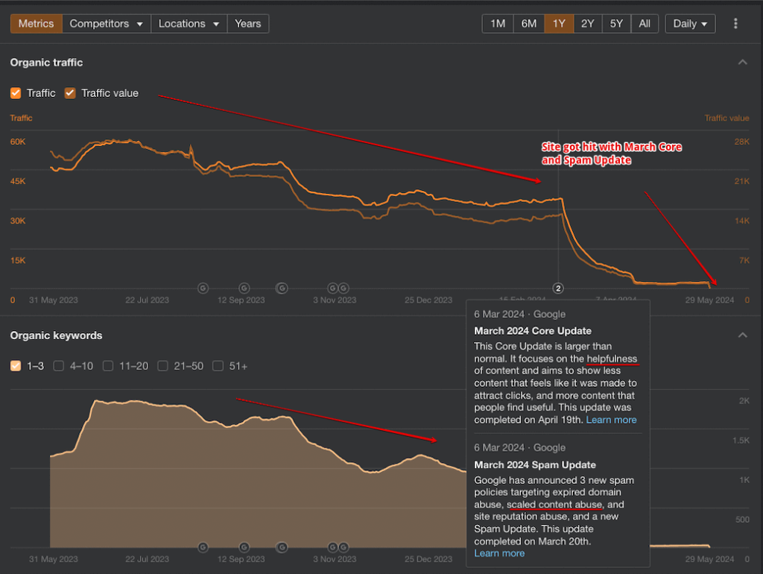Click second Google marker of 3 Nov 2023 pair on keywords chart

(x=343, y=547)
